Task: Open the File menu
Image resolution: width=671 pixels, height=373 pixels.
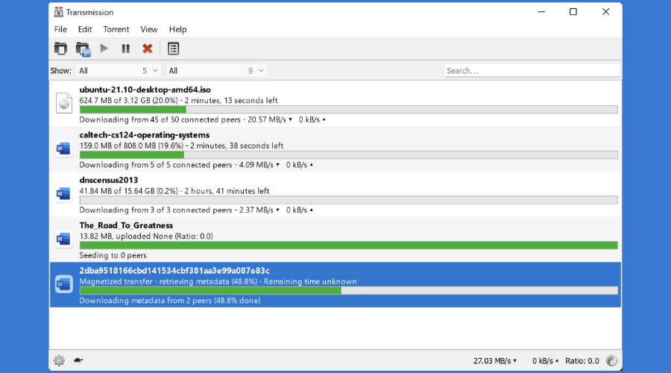Action: click(60, 29)
